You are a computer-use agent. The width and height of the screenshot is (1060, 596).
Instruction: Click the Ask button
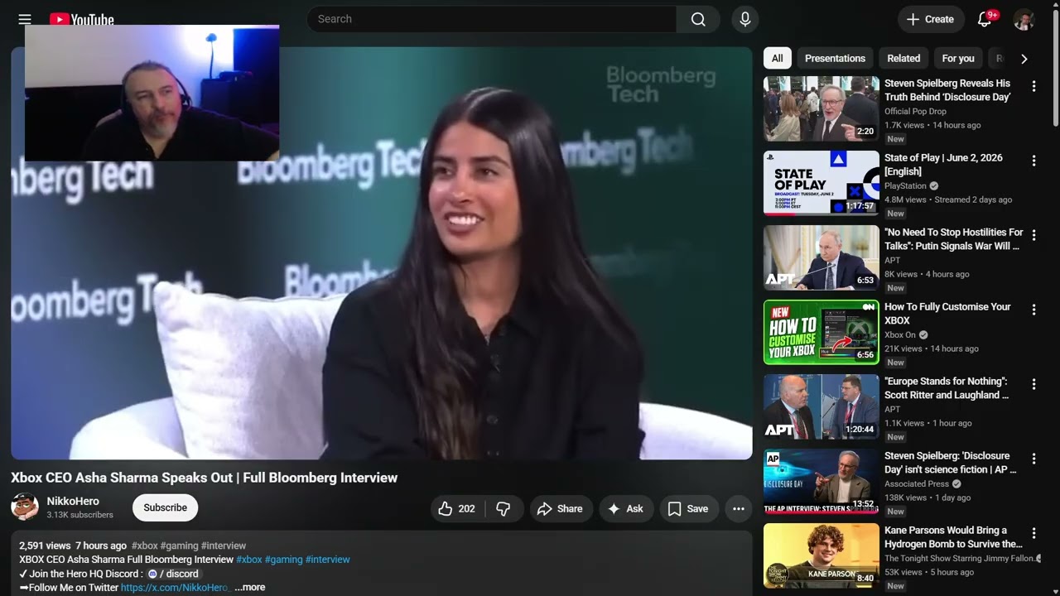[625, 508]
